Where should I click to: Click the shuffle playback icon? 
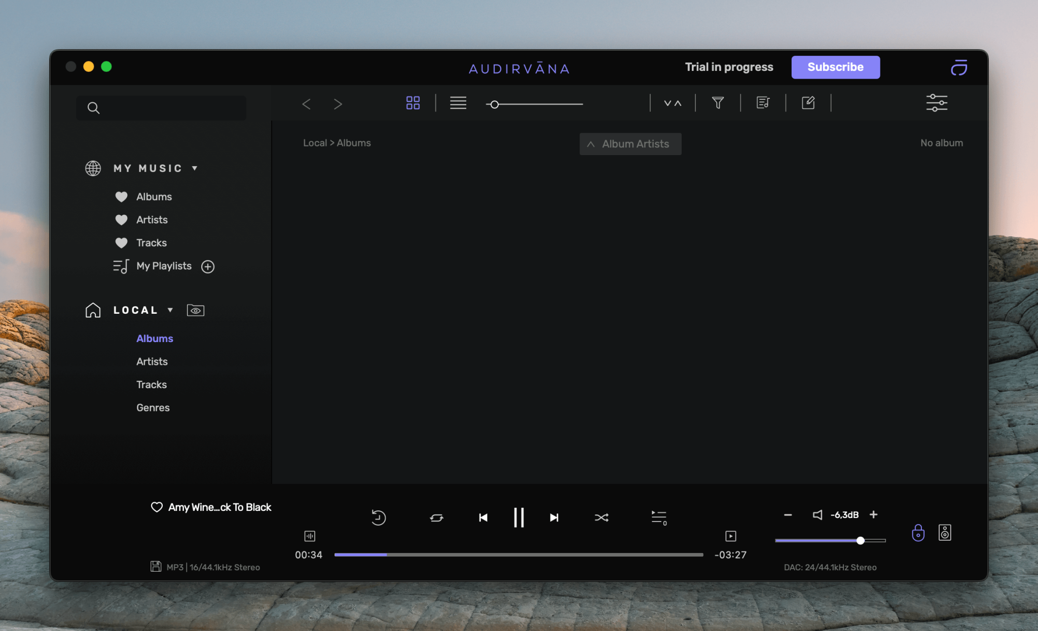click(x=601, y=517)
